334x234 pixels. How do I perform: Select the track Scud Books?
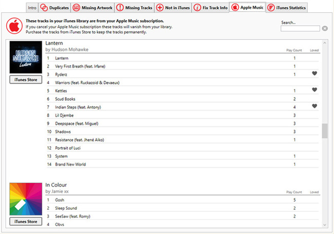[182, 99]
